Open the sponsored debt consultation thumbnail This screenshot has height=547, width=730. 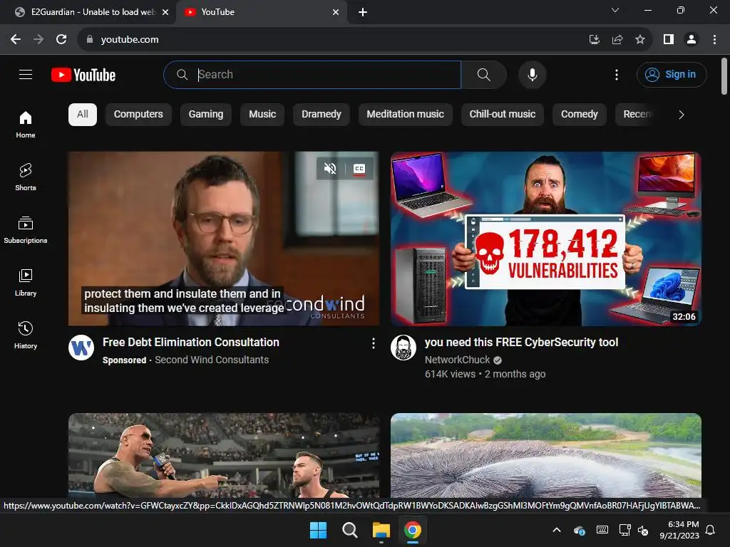[223, 239]
